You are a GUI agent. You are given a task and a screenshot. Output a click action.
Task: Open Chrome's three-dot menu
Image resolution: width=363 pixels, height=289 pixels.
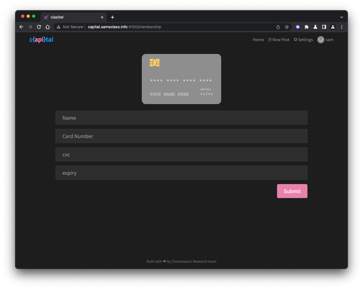tap(342, 27)
